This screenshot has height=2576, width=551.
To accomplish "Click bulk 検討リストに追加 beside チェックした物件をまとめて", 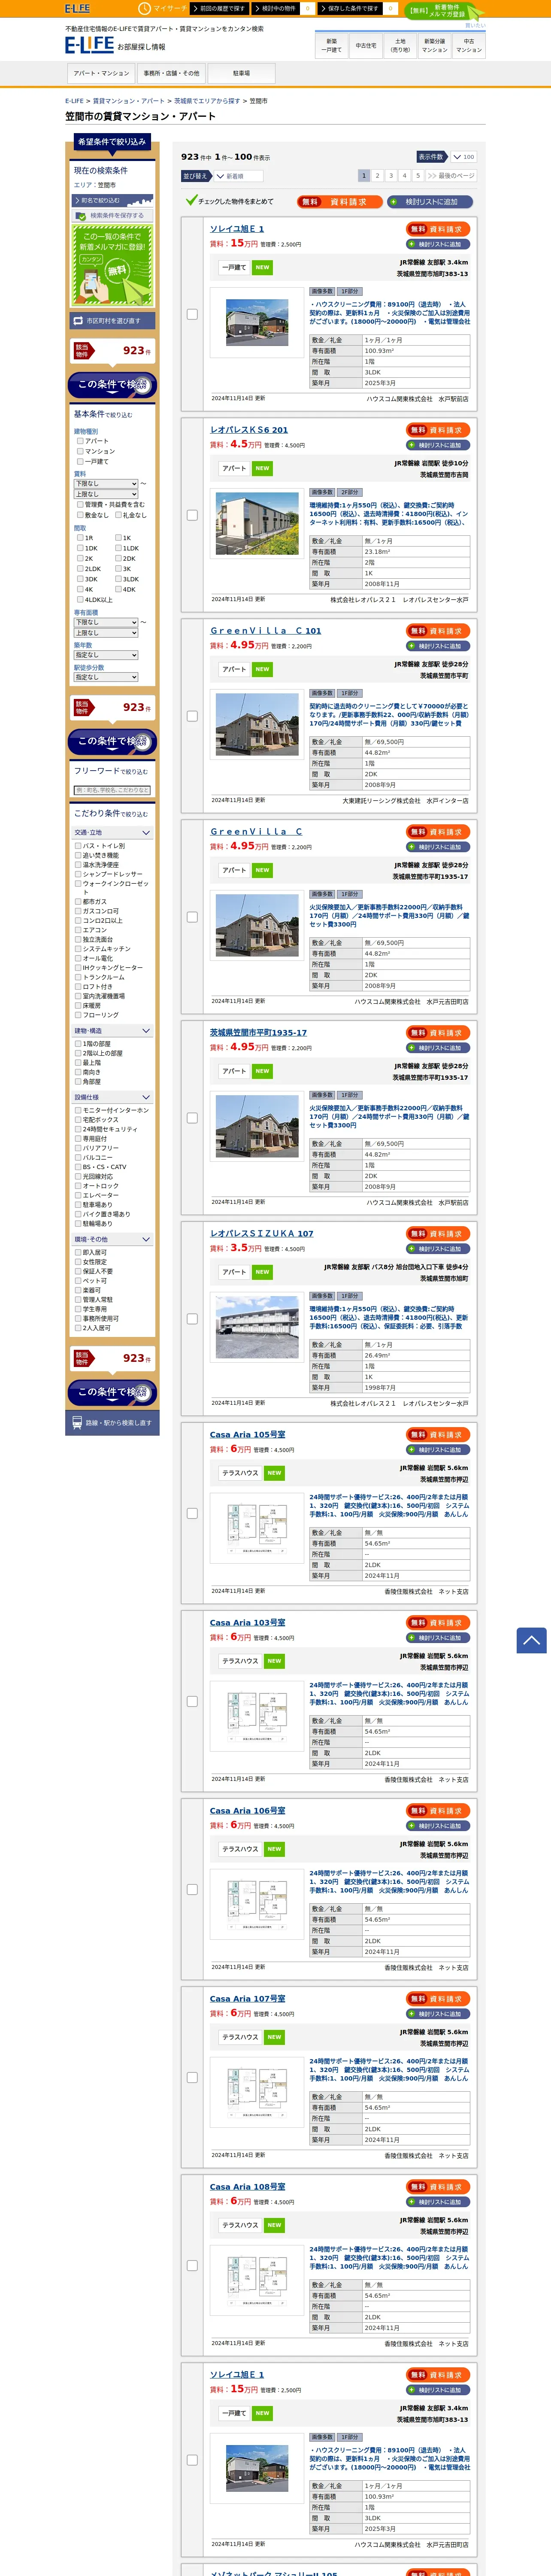I will point(430,202).
